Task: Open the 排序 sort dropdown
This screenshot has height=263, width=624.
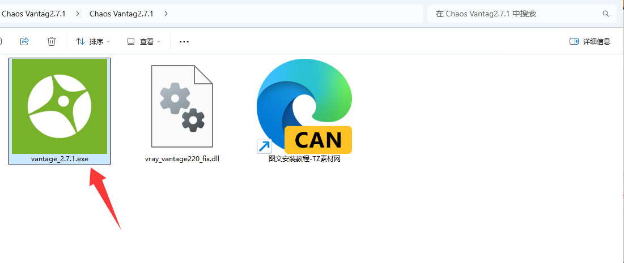Action: tap(93, 41)
